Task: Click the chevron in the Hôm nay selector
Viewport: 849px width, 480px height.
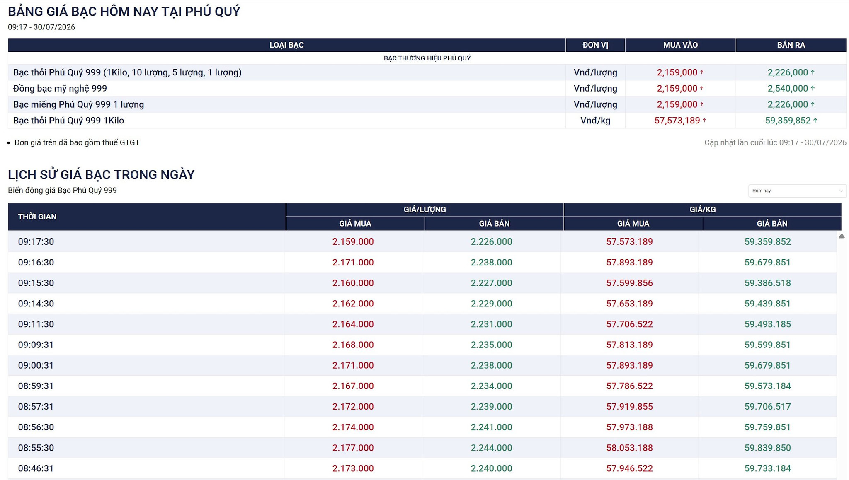Action: (841, 191)
